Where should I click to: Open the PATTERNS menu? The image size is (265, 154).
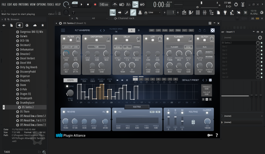[x=24, y=4]
